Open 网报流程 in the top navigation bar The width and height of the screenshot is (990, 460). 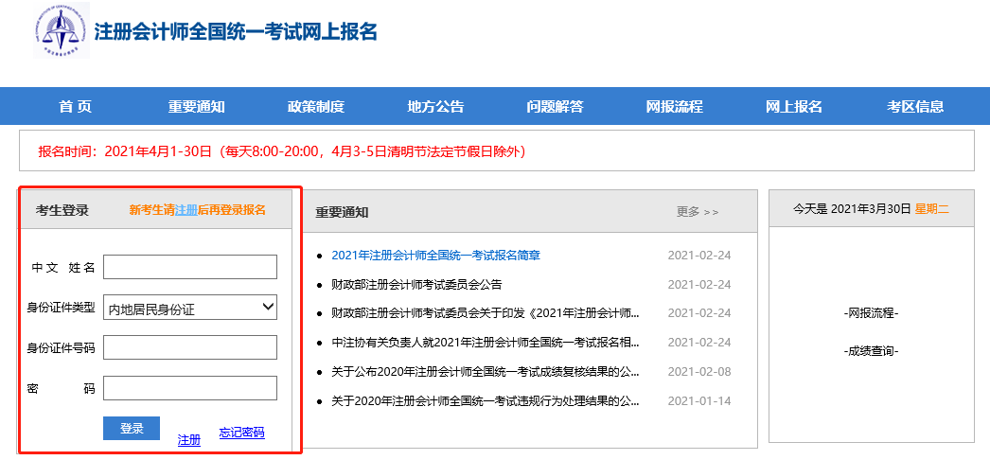[674, 106]
